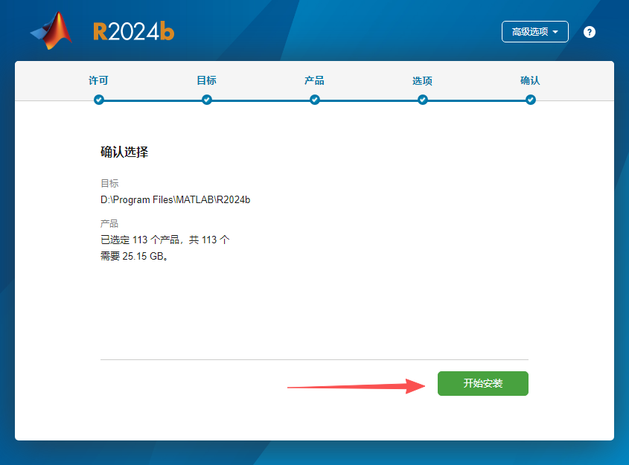
Task: Click the 选项 step checkmark circle
Action: tap(422, 99)
